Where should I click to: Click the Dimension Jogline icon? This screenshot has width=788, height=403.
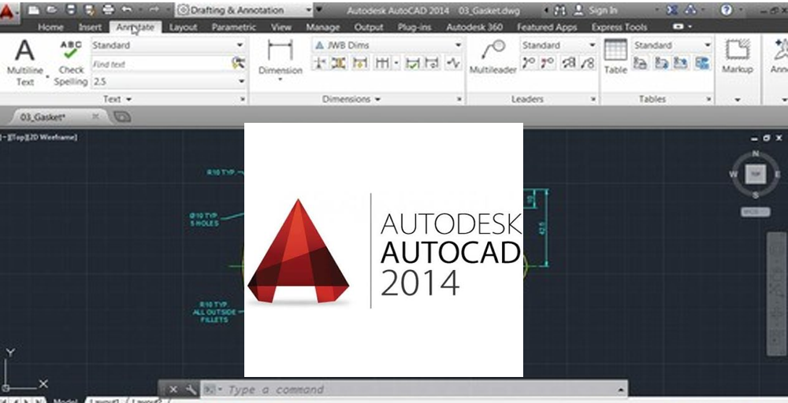[x=454, y=63]
